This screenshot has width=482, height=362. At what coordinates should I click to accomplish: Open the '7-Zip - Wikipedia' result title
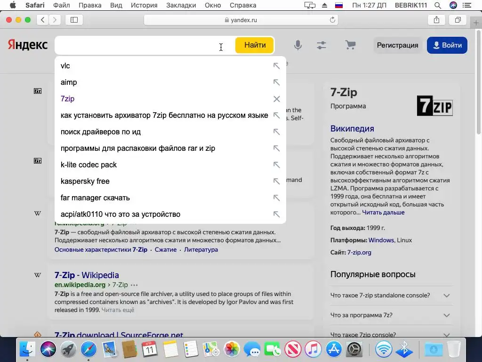[x=87, y=275]
